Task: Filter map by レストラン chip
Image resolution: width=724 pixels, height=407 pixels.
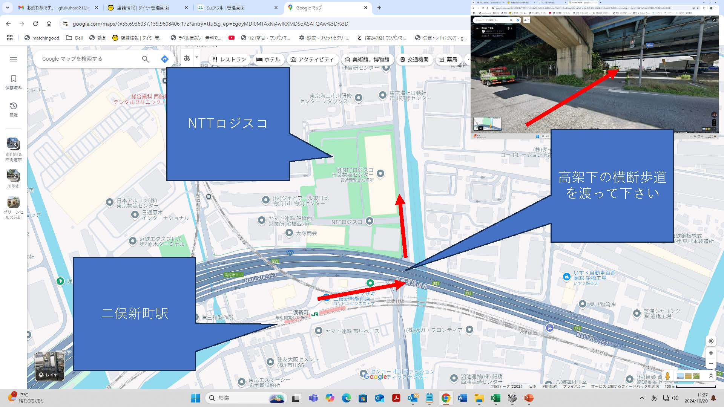Action: coord(229,60)
